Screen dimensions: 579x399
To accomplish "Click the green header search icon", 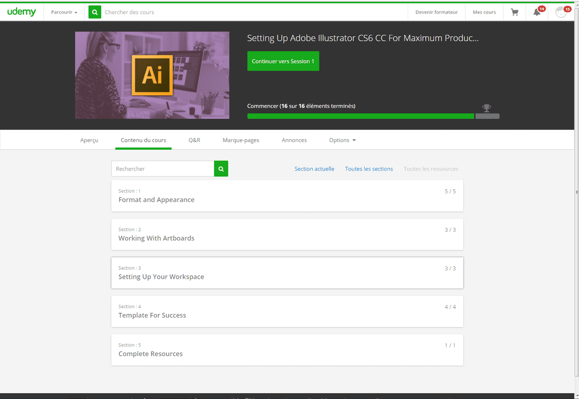I will click(x=95, y=12).
